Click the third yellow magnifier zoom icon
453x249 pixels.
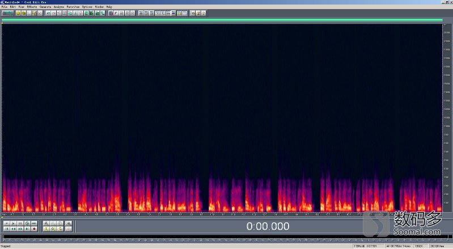(x=60, y=229)
